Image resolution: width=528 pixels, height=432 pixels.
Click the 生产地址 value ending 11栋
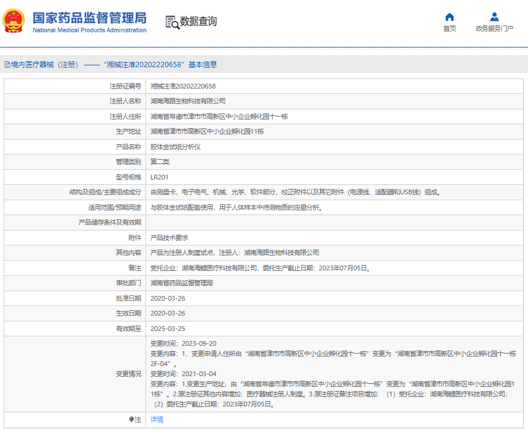click(207, 131)
